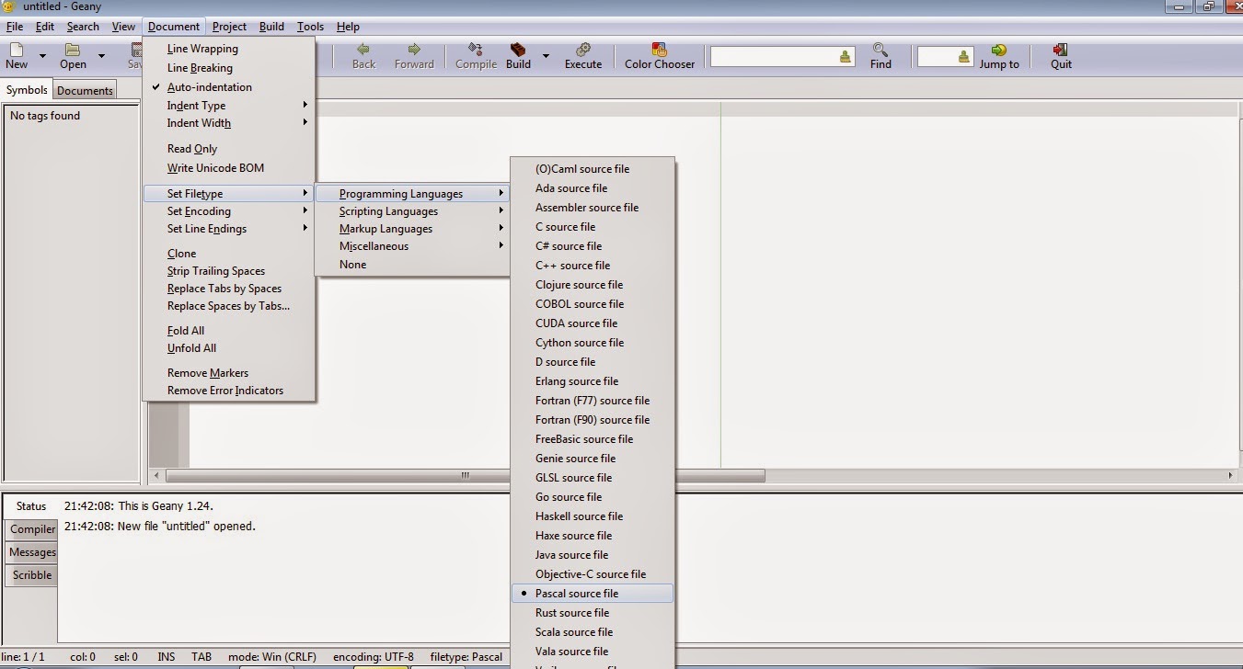Screen dimensions: 1243x669
Task: Click the New file toolbar icon
Action: [17, 50]
